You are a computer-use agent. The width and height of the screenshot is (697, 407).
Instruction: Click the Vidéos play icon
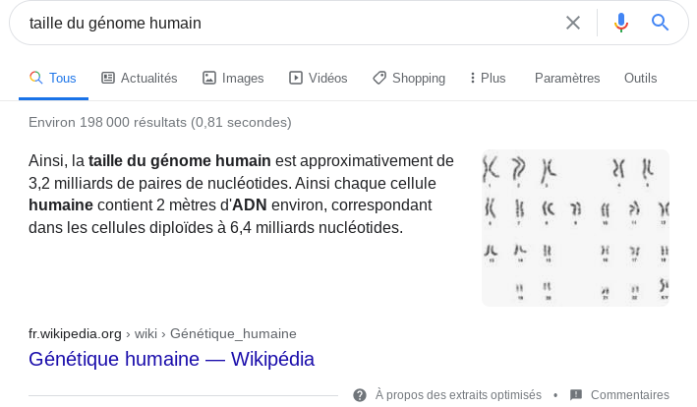(x=296, y=78)
